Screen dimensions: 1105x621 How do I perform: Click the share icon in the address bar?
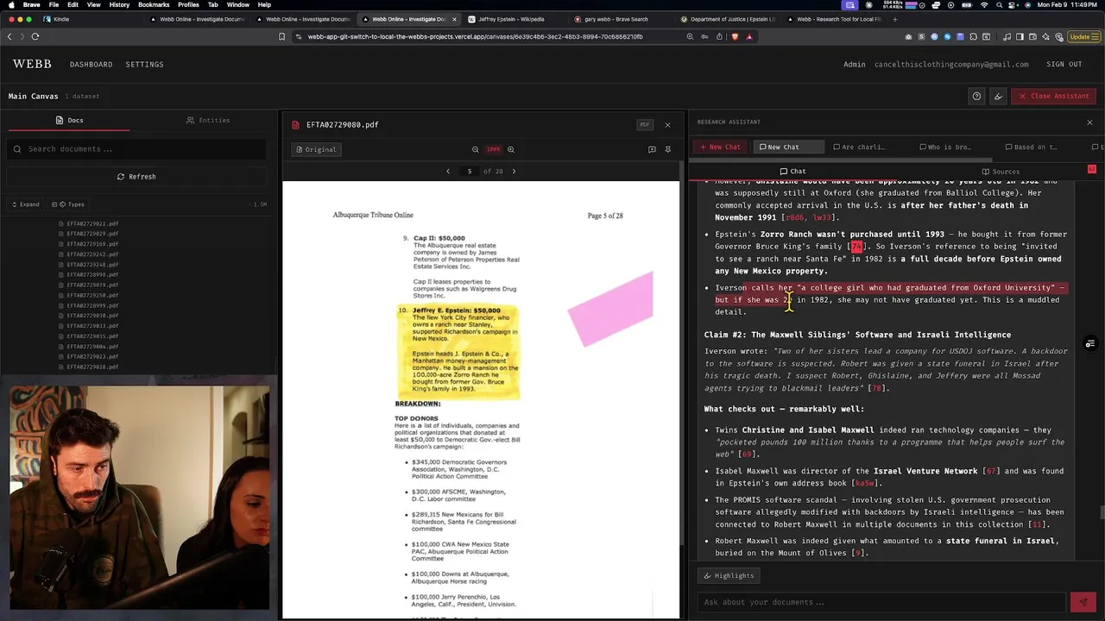[719, 36]
